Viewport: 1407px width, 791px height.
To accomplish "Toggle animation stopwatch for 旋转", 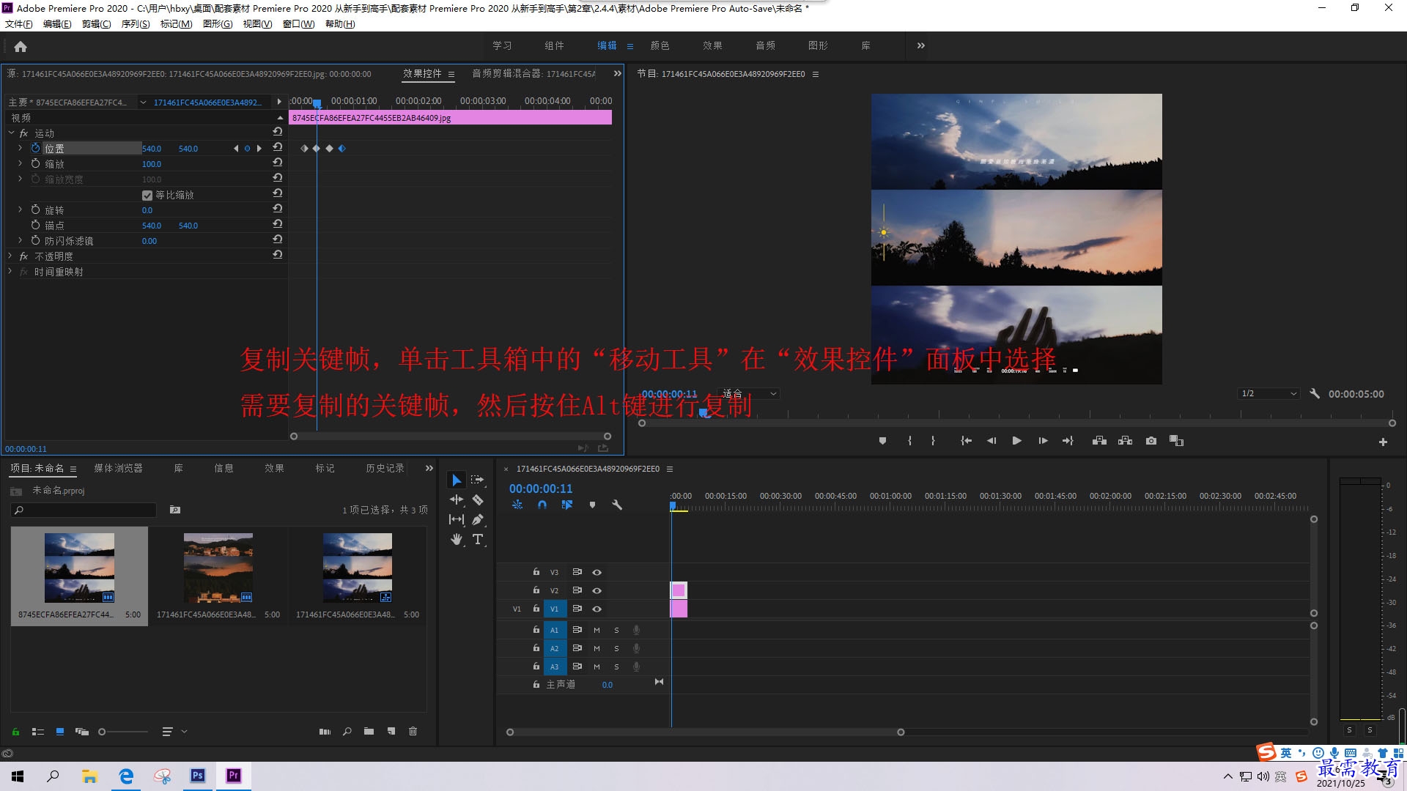I will tap(35, 209).
